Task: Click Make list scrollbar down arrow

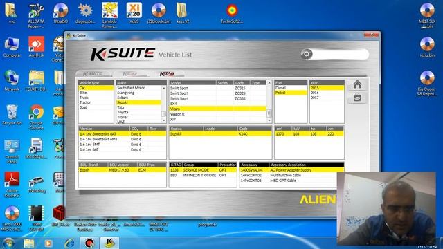Action: 163,120
